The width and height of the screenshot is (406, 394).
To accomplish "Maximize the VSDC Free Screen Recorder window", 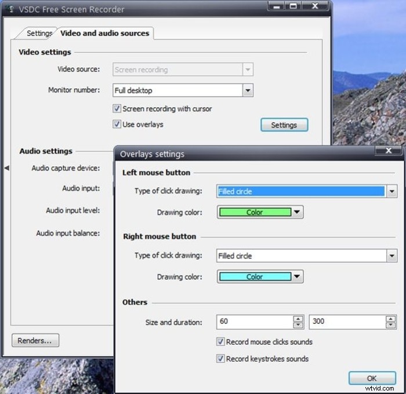I will [293, 6].
